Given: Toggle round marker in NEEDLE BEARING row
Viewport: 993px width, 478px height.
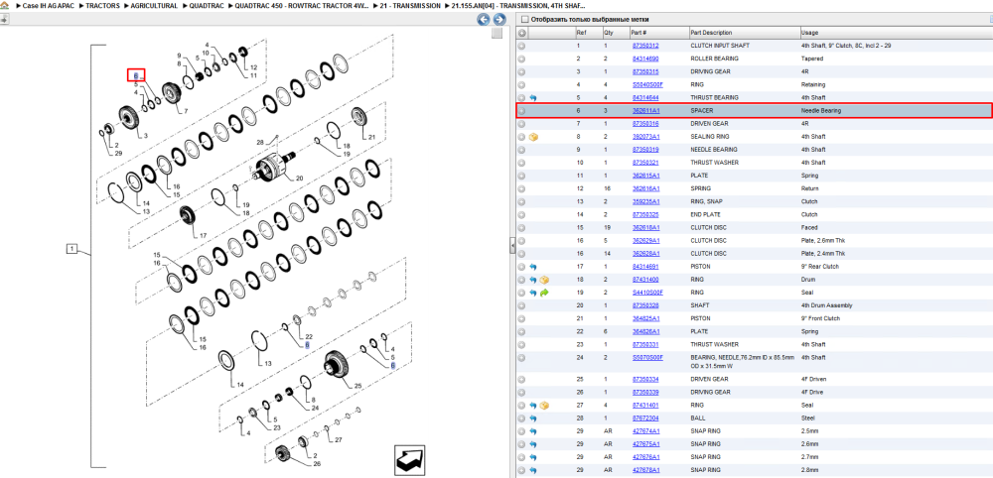Looking at the screenshot, I should coord(522,150).
